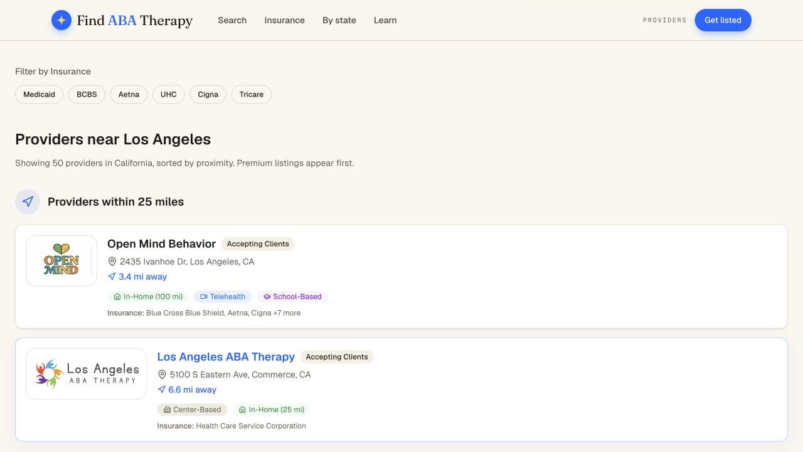Image resolution: width=803 pixels, height=452 pixels.
Task: Click the In-Home (100 mi) service tag
Action: point(148,296)
